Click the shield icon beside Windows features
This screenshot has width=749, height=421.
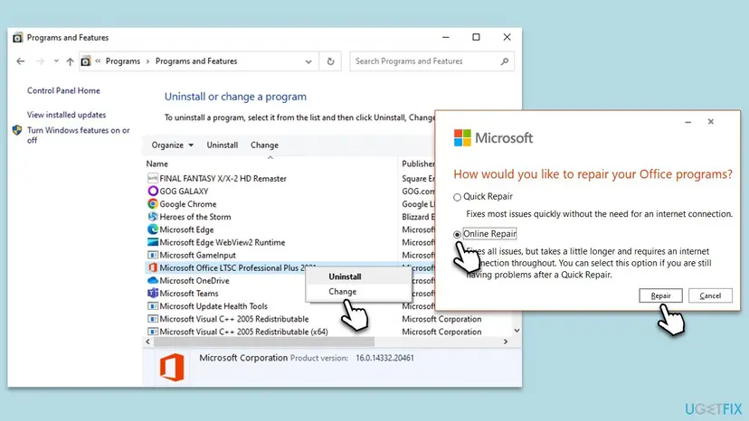tap(17, 130)
